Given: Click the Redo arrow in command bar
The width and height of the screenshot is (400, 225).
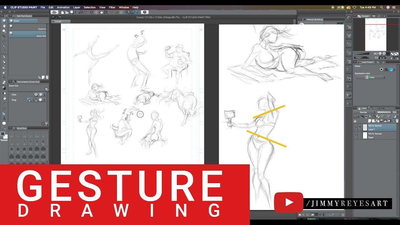Looking at the screenshot, I should pos(85,12).
